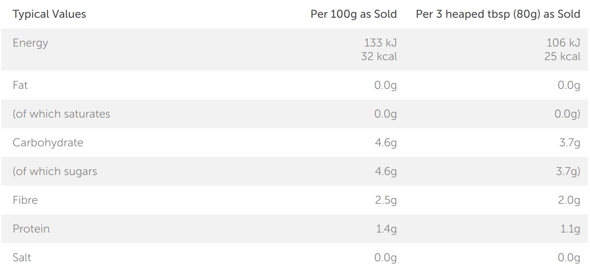Select the '(of which sugars' label
Screen dimensions: 590x276
point(55,171)
